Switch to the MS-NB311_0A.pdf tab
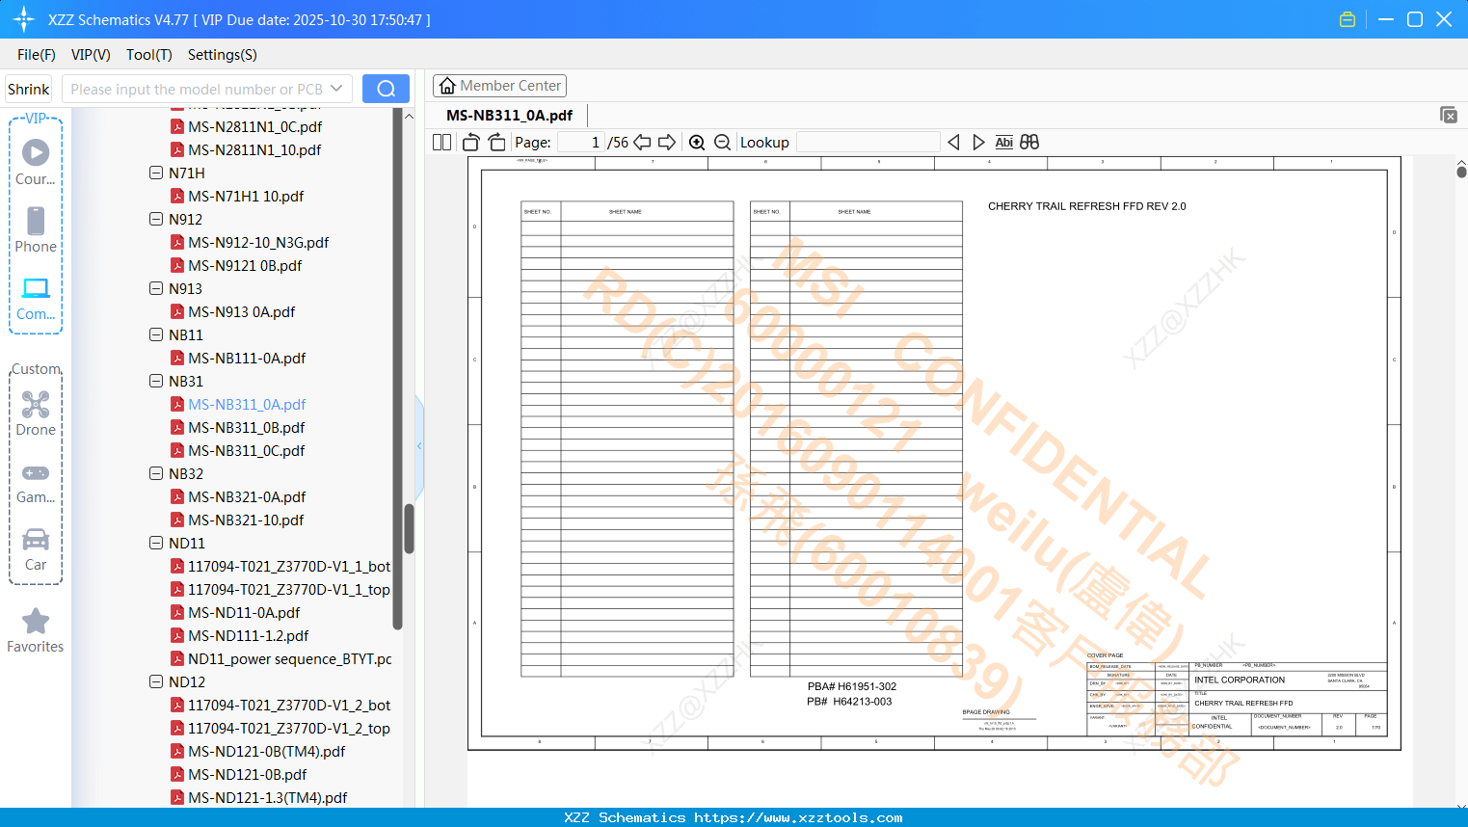Viewport: 1468px width, 827px height. coord(509,115)
